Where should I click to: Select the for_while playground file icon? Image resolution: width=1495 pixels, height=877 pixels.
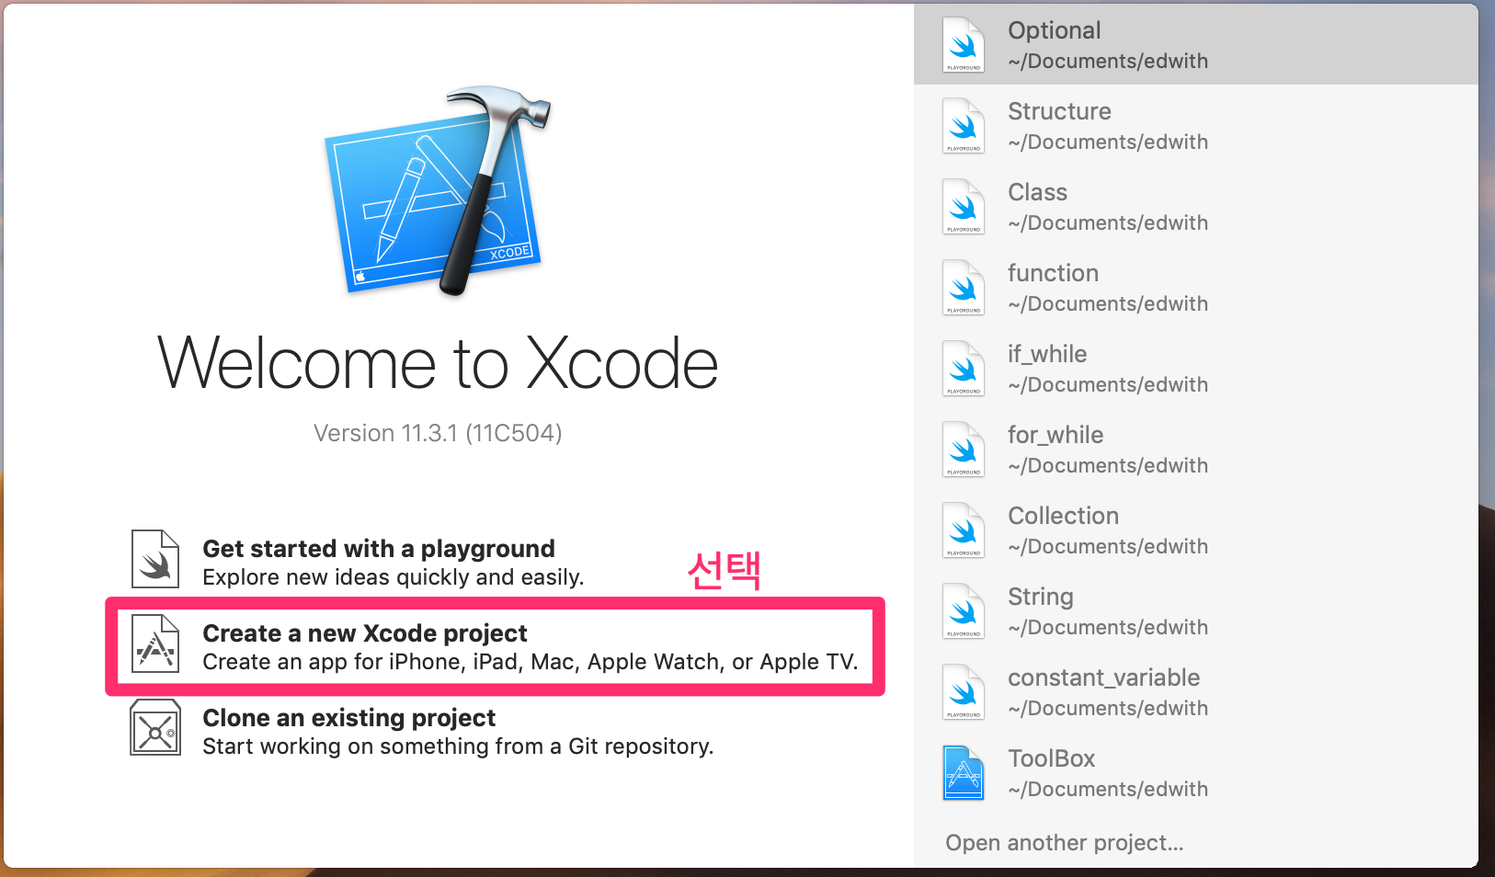click(964, 450)
